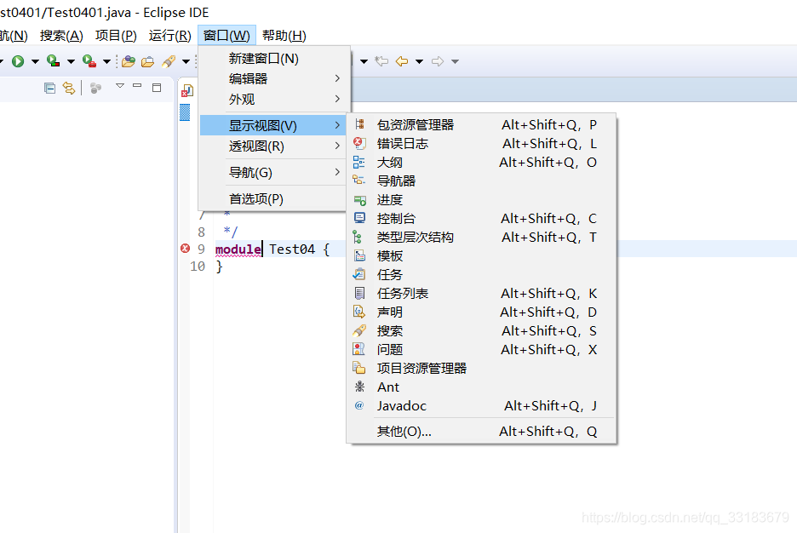Image resolution: width=797 pixels, height=533 pixels.
Task: Open the 搜索 search view
Action: coord(481,330)
